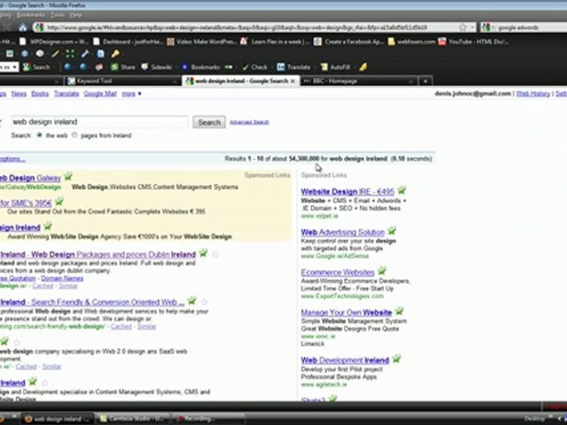Open the Help menu in the menu bar
This screenshot has width=567, height=425.
pos(76,15)
